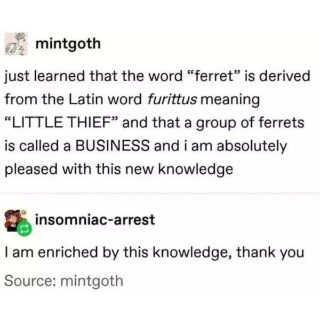
Task: Select the italic word furittus
Action: [x=172, y=100]
